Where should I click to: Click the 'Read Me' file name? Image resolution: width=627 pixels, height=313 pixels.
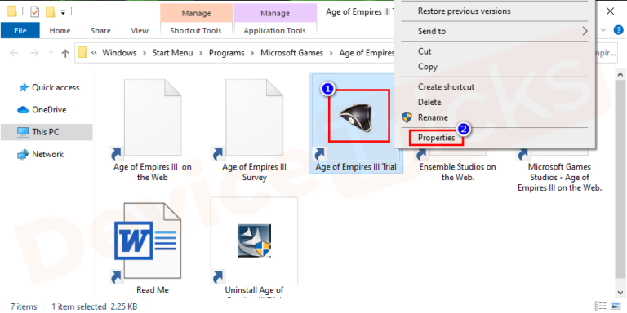click(153, 290)
